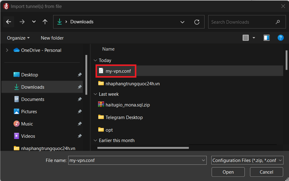The height and width of the screenshot is (181, 289).
Task: Go forward with the right arrow button
Action: [x=22, y=22]
